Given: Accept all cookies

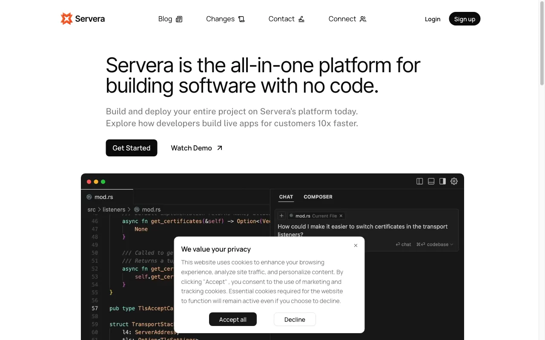Looking at the screenshot, I should [x=233, y=319].
